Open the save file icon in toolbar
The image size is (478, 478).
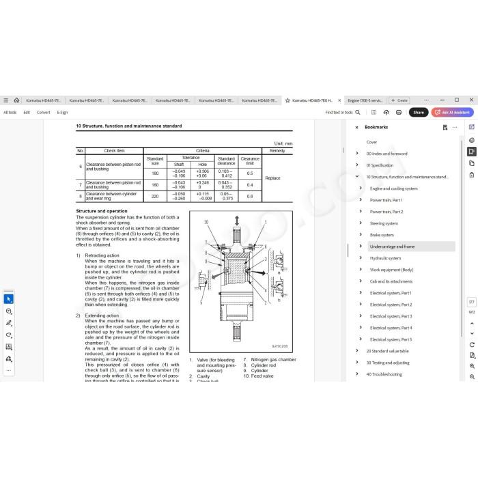point(374,112)
